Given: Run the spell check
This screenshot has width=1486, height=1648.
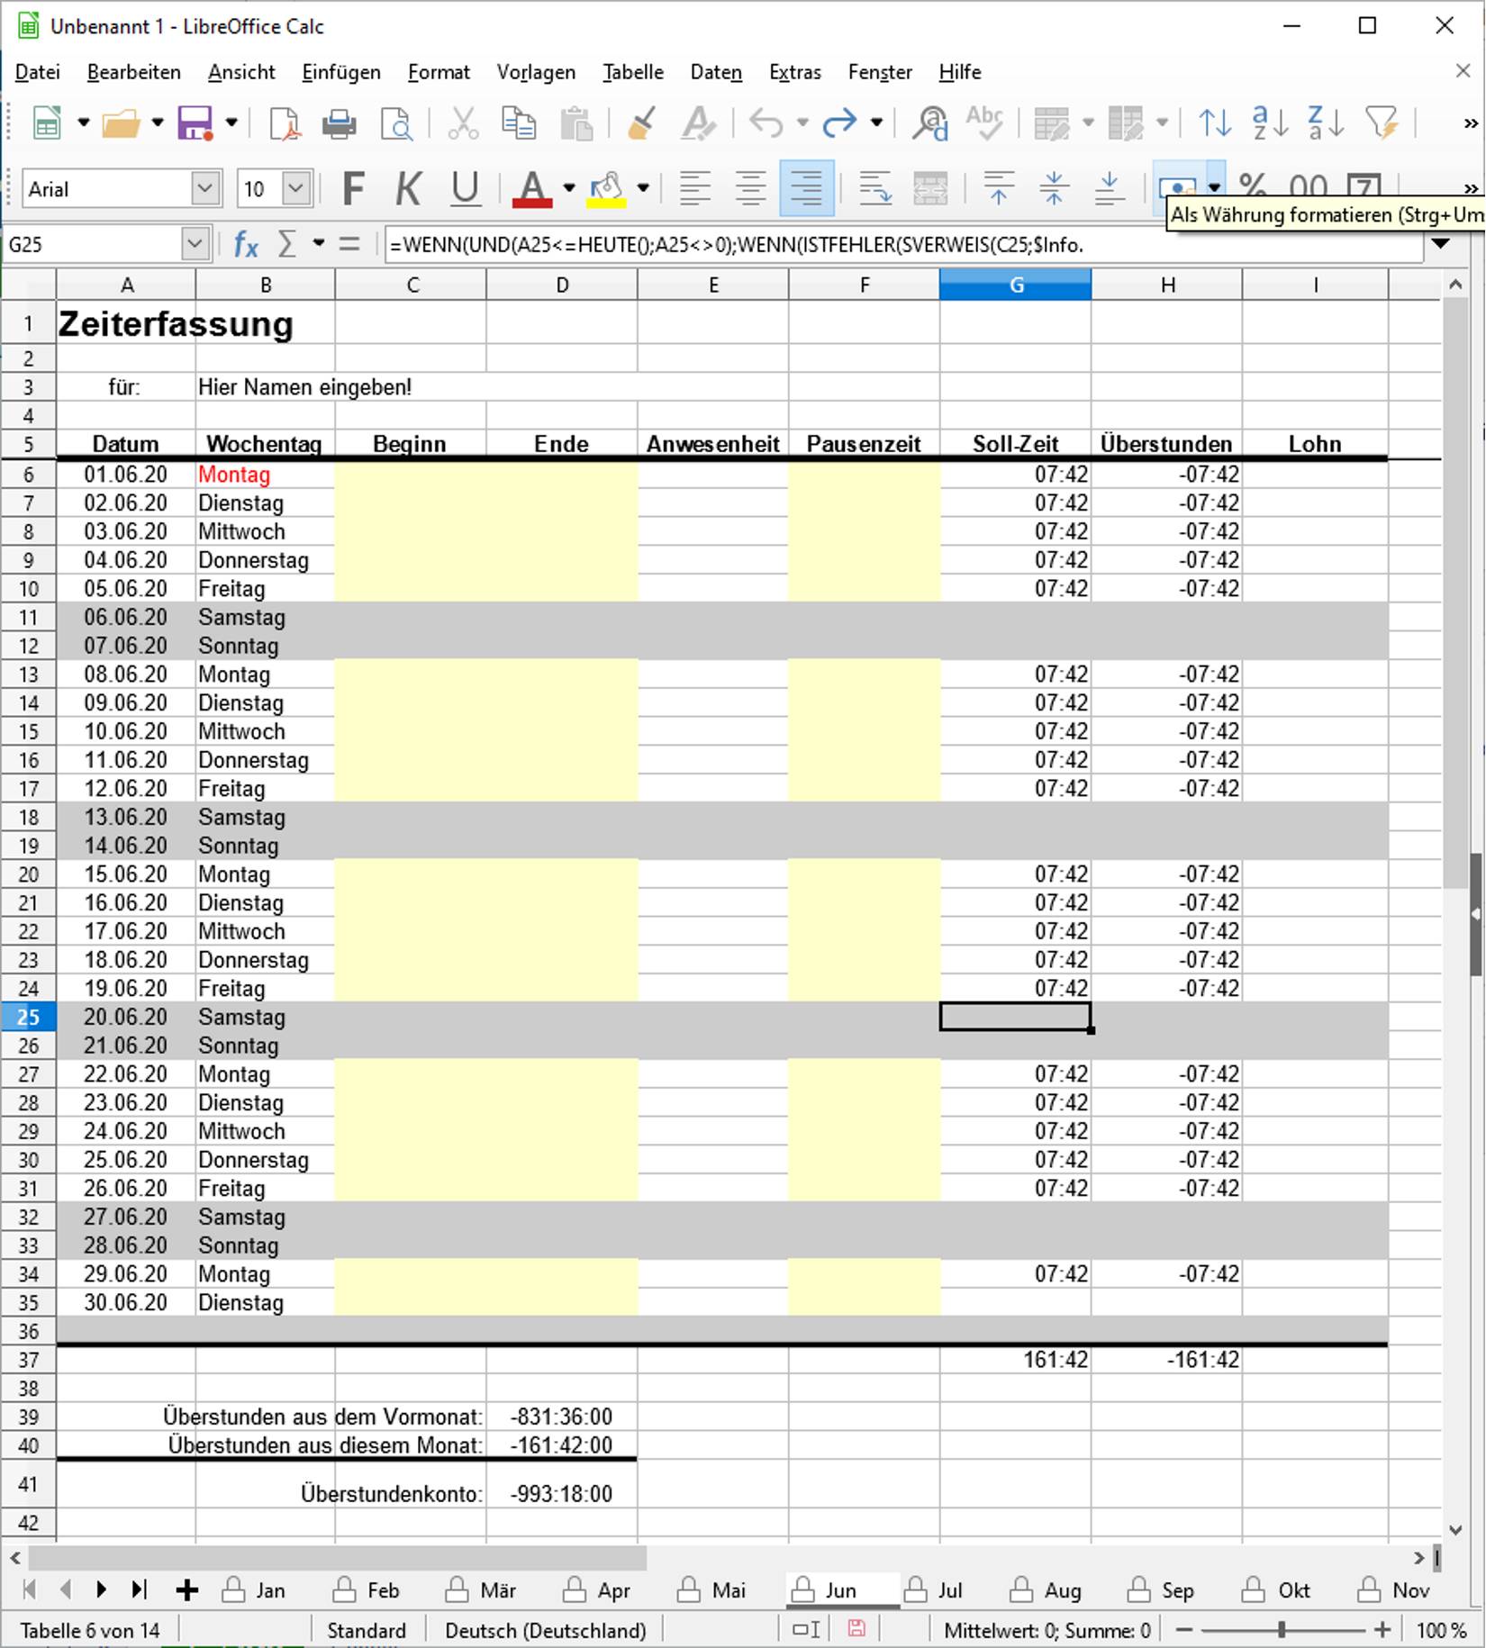Looking at the screenshot, I should [x=984, y=122].
